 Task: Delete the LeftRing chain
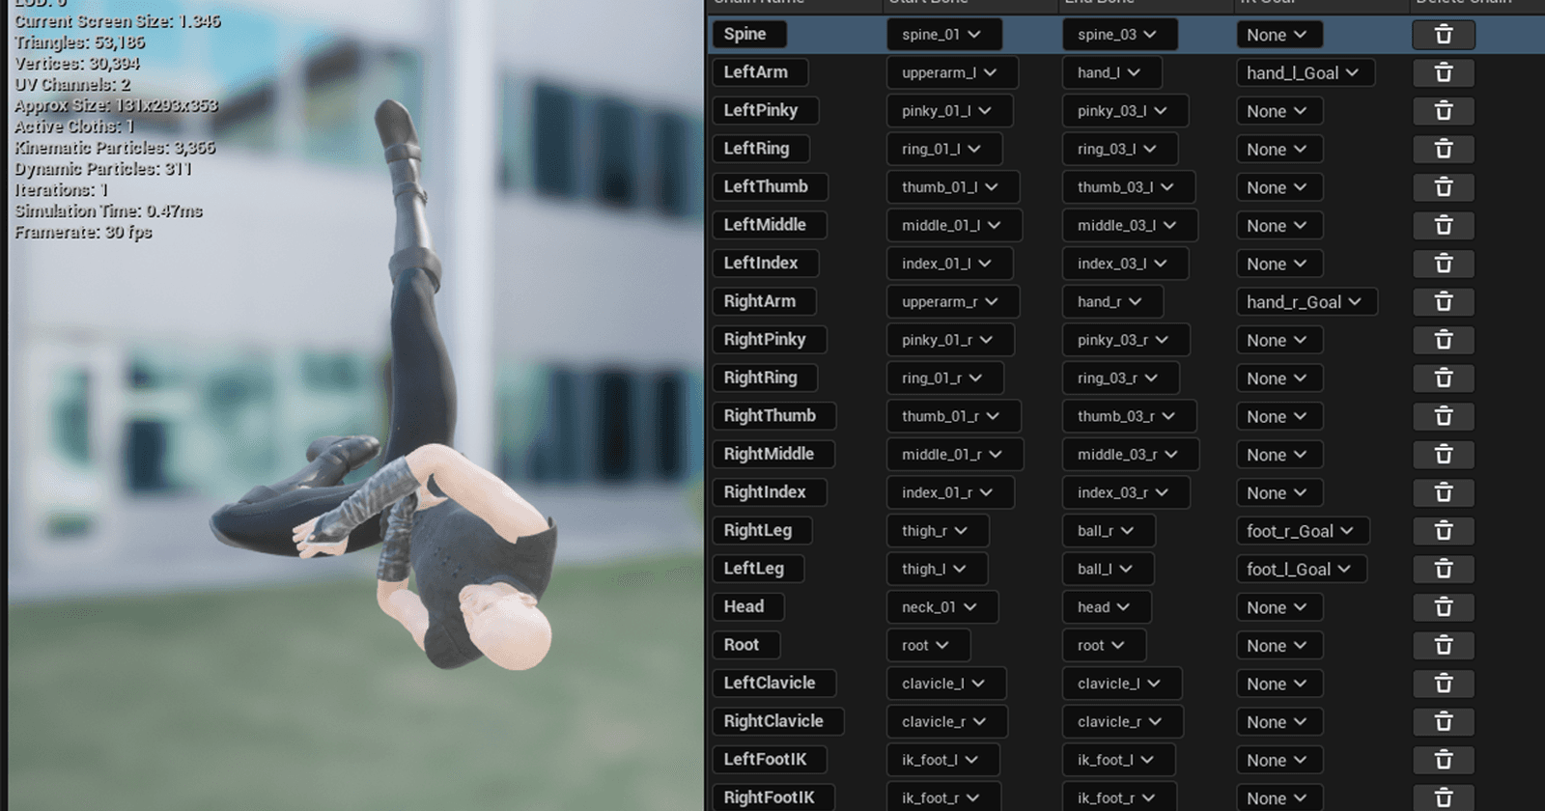pos(1444,149)
